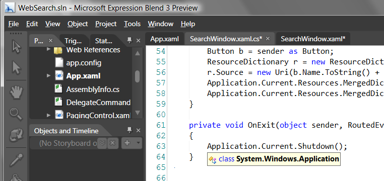Click the DelegateCommand file icon
This screenshot has width=384, height=181.
point(59,102)
